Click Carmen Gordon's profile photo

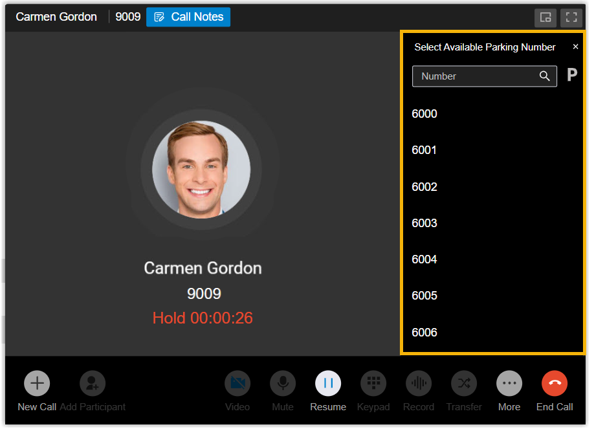click(201, 170)
